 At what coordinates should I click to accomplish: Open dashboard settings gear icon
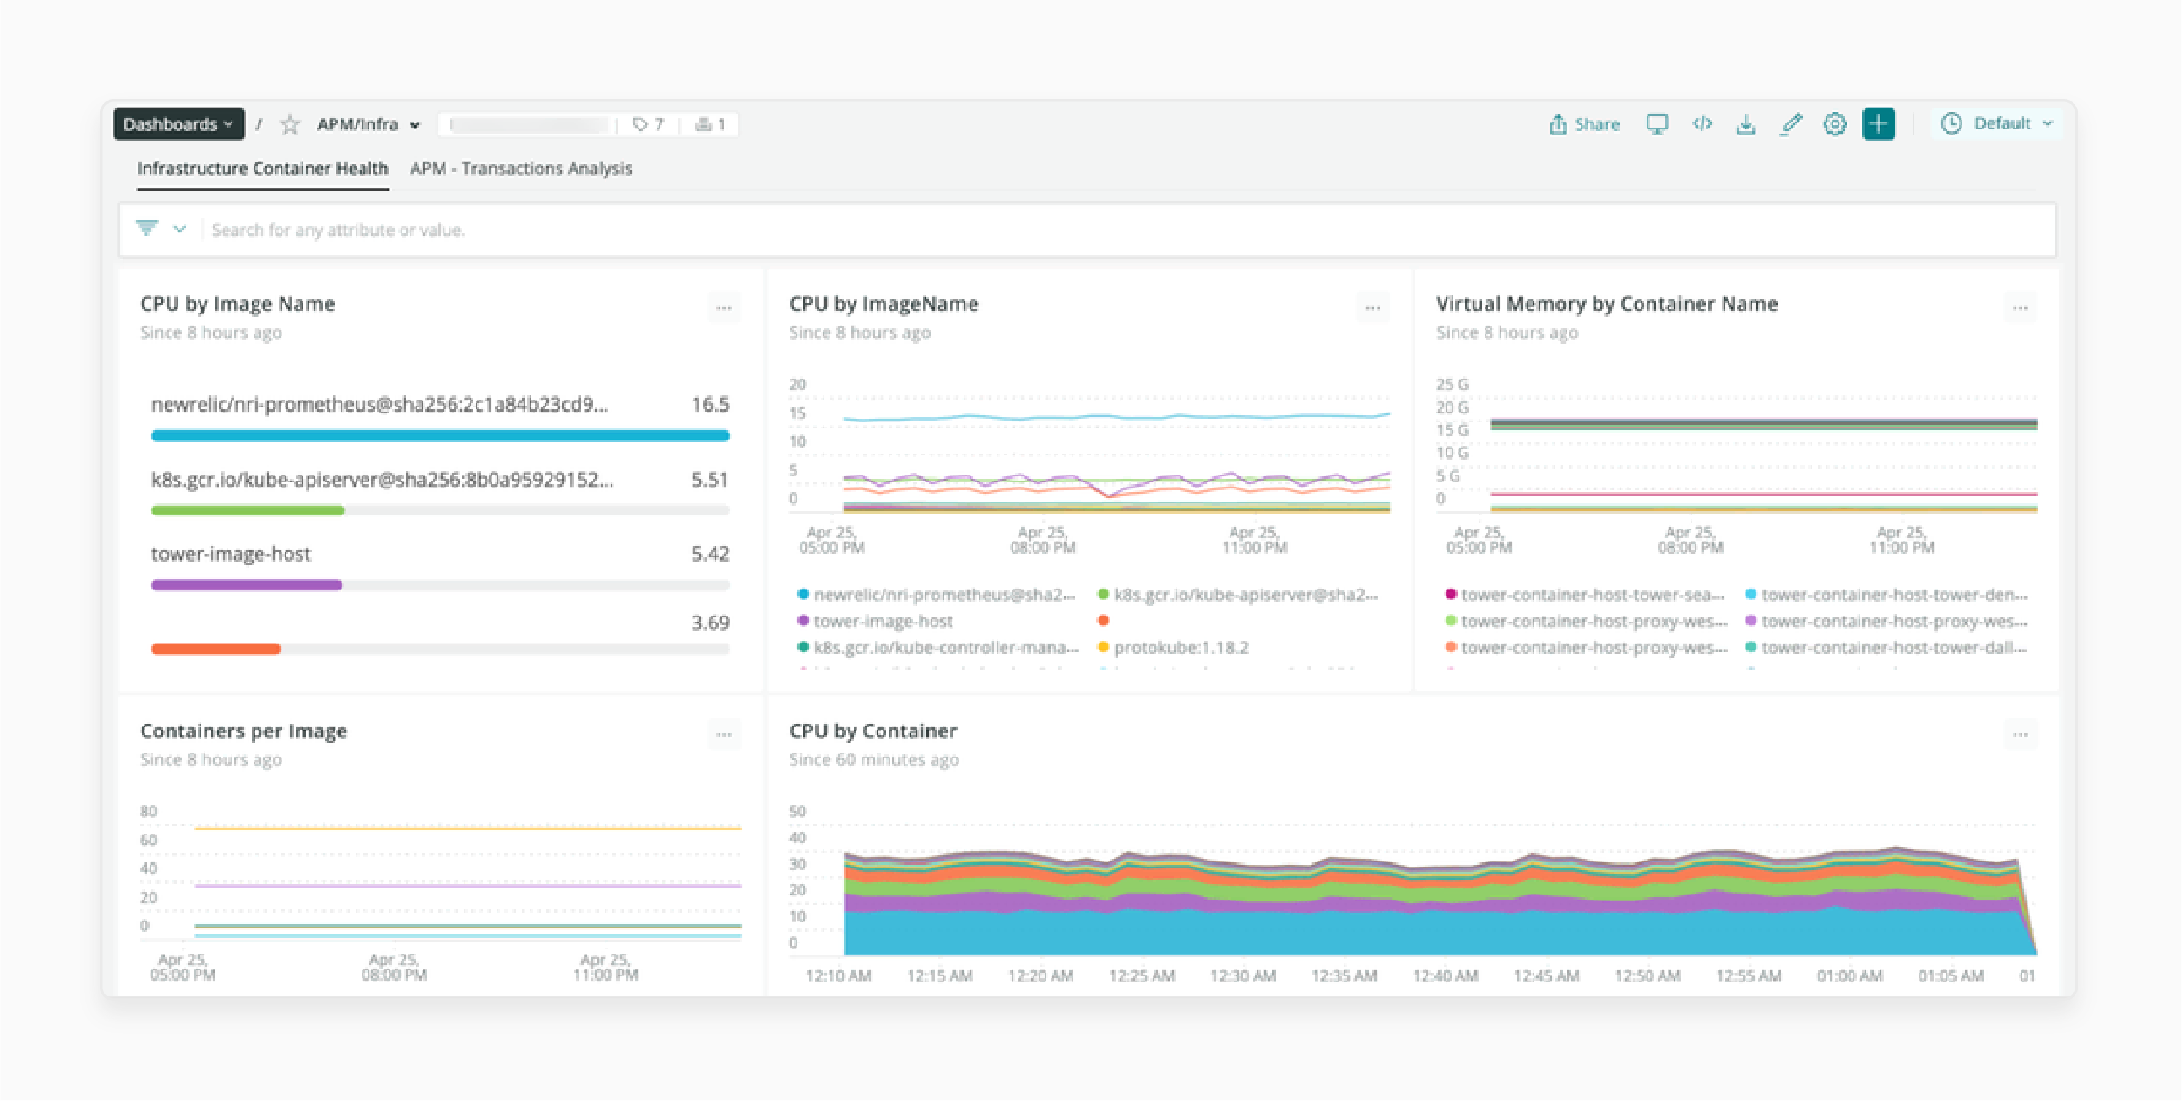click(x=1835, y=125)
